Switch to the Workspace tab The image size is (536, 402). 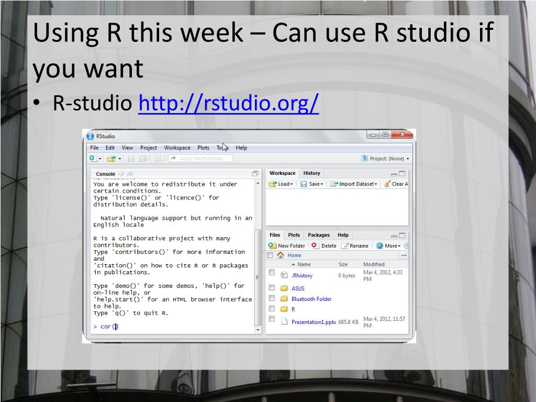282,173
